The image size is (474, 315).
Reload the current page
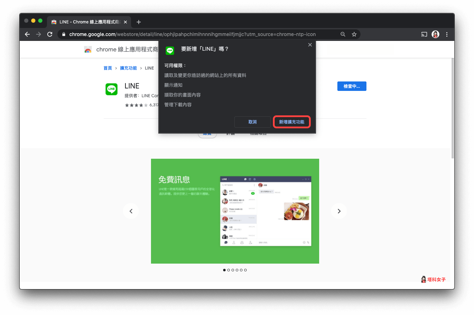(50, 34)
